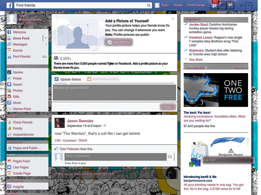Click the camera icon in comment box
Viewport: 261px width, 195px height.
click(170, 157)
